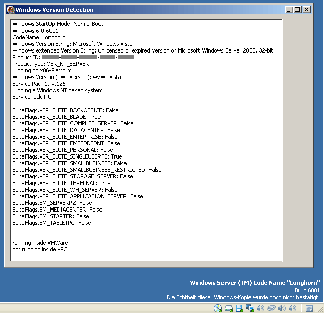Click the VER_SUITE_STORAGE_SERVER: False line

click(72, 176)
